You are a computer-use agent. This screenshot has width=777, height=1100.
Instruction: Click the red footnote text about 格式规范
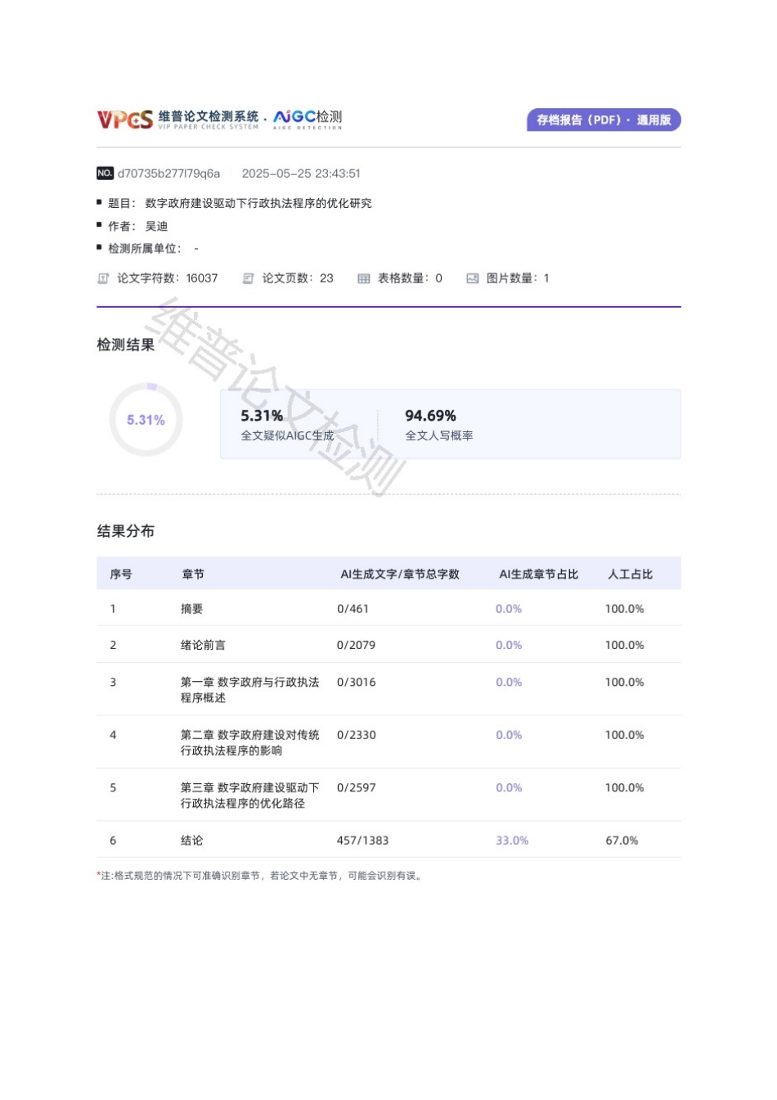258,874
